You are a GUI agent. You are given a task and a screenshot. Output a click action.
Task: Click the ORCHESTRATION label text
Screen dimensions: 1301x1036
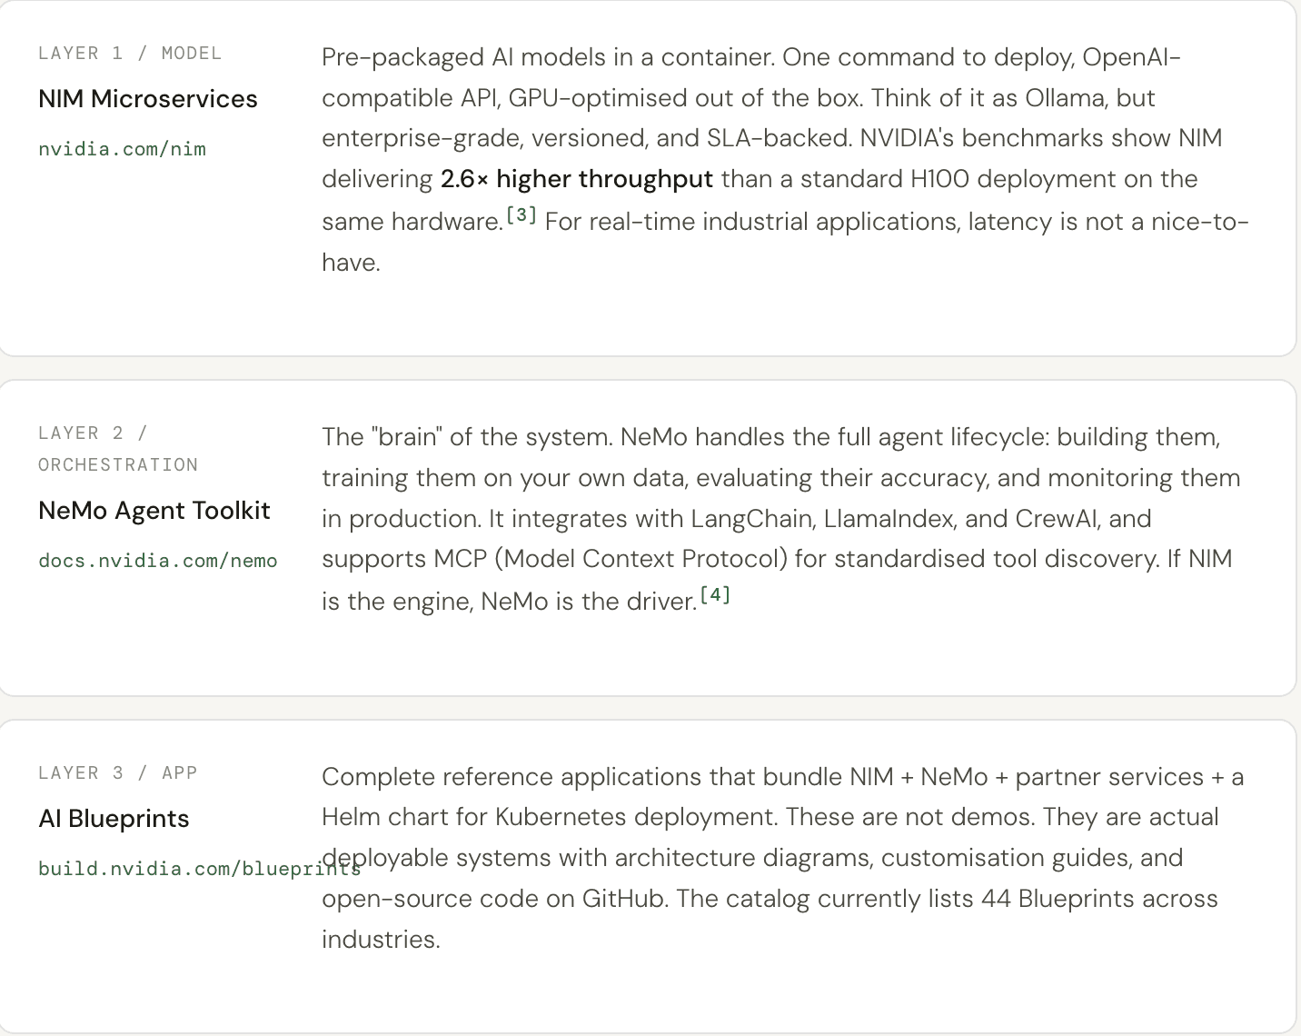point(118,465)
